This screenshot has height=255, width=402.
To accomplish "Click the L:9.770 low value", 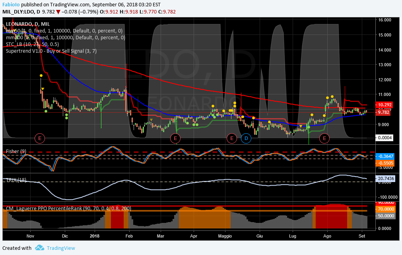I will click(x=148, y=12).
